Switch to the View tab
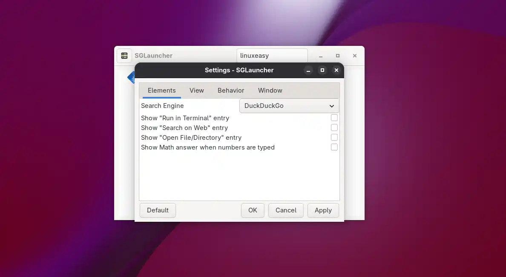Image resolution: width=506 pixels, height=277 pixels. coord(196,90)
